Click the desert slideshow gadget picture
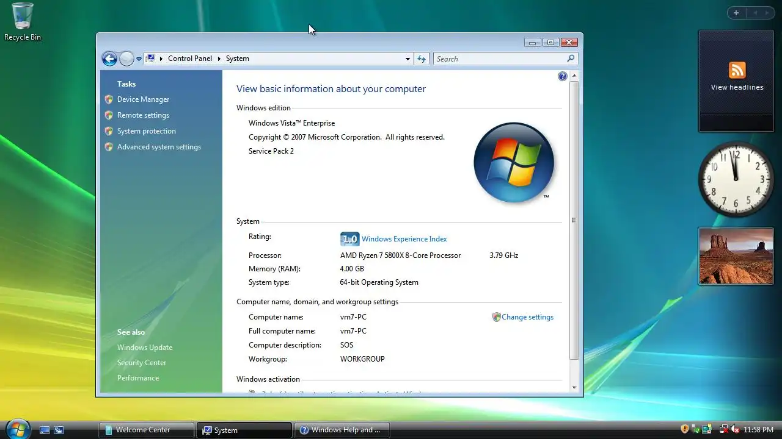 click(736, 256)
